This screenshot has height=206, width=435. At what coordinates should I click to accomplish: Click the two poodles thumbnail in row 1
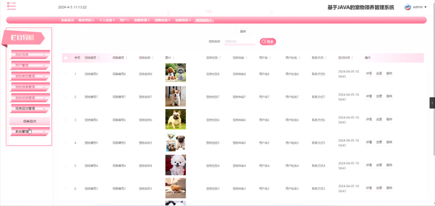(x=176, y=73)
